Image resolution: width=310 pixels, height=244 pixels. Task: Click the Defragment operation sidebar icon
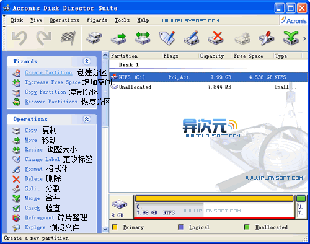tap(16, 218)
